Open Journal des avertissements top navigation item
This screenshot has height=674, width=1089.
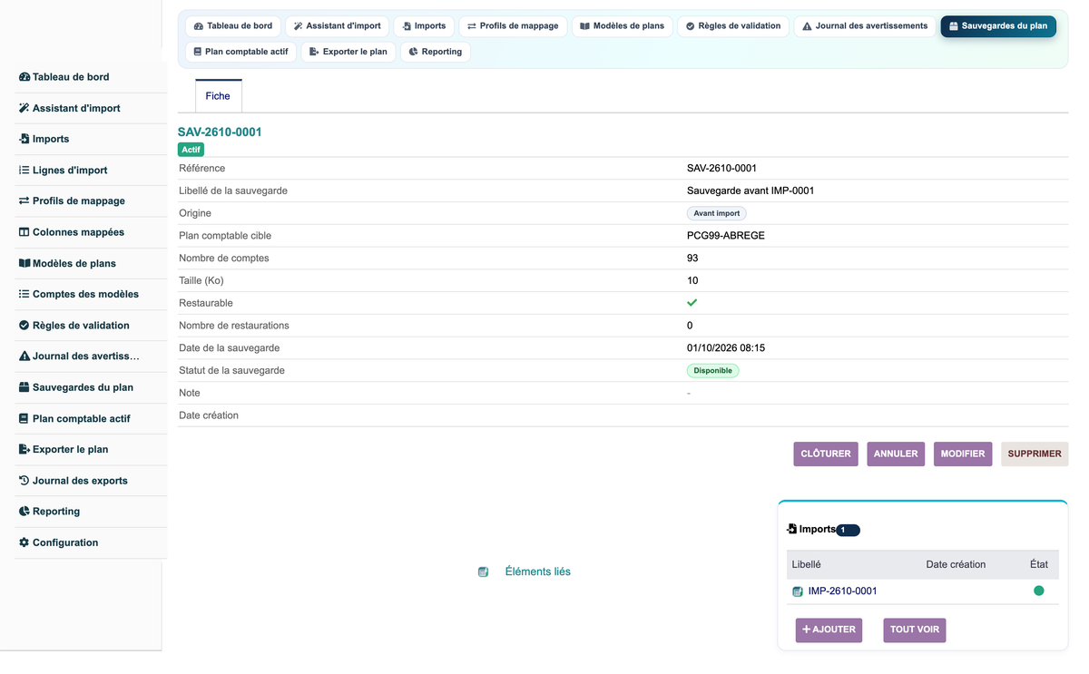tap(865, 26)
